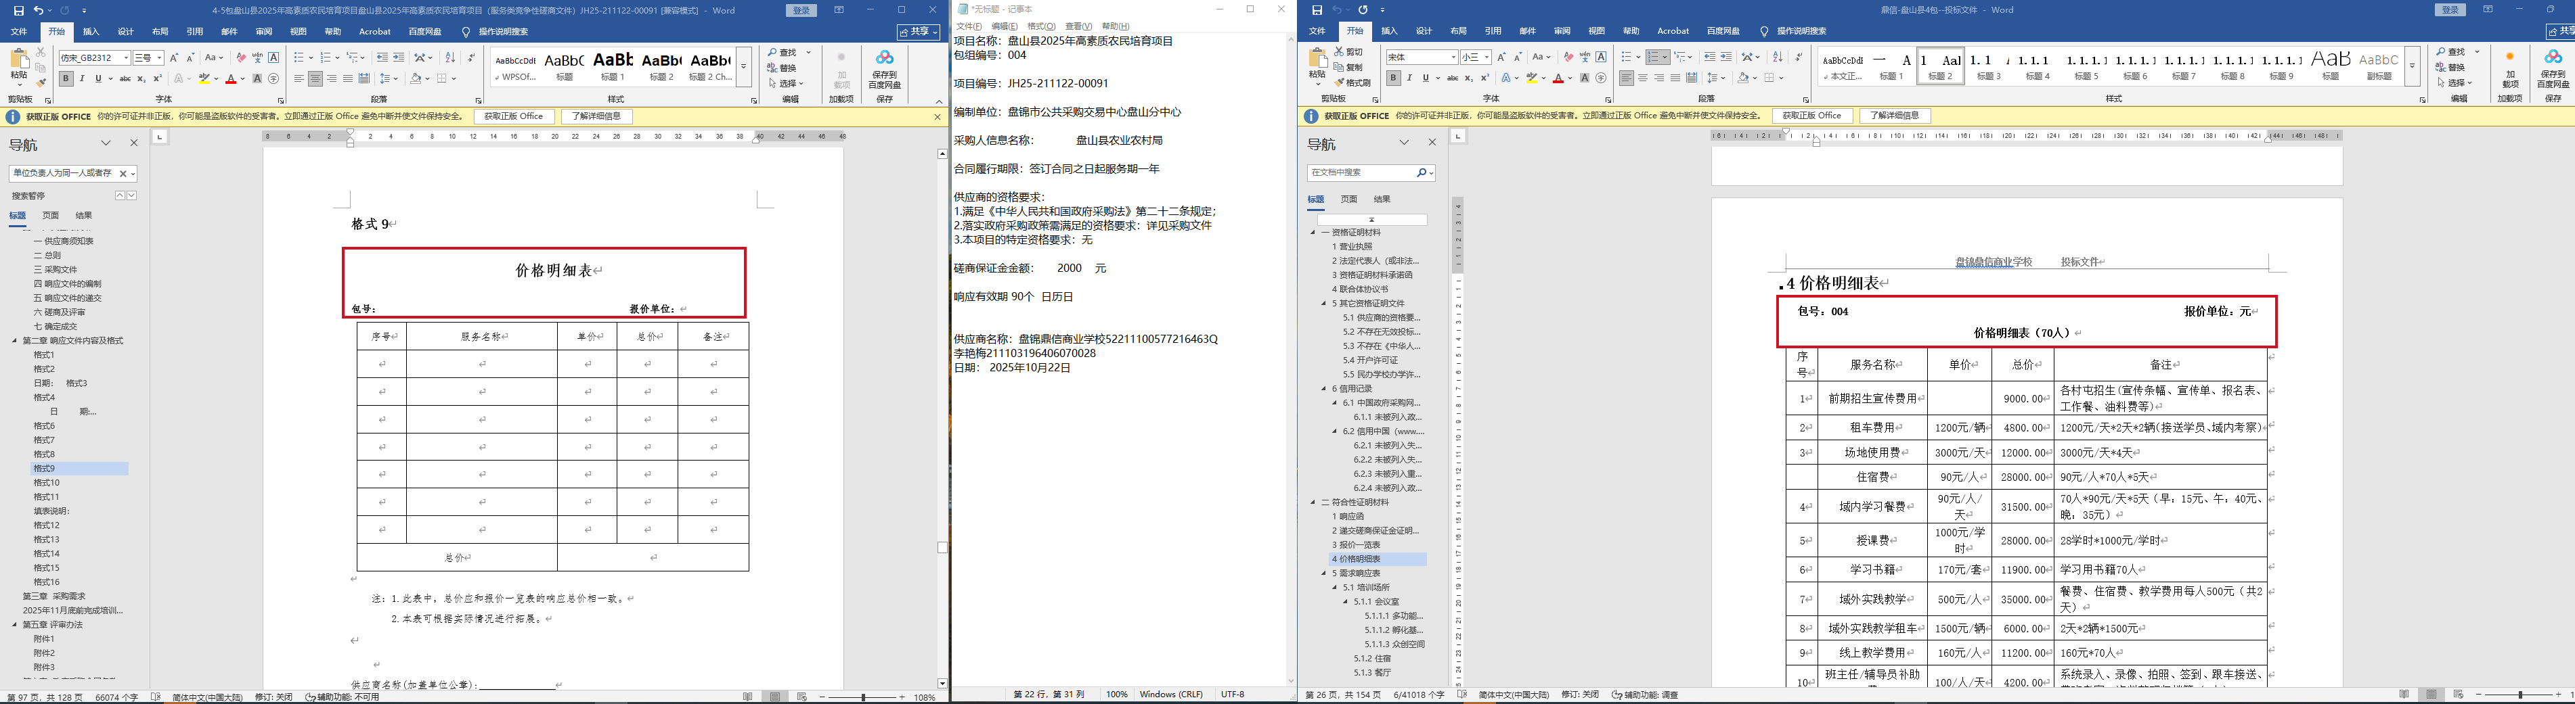2575x704 pixels.
Task: Click shading paint bucket in left Word
Action: pos(416,79)
